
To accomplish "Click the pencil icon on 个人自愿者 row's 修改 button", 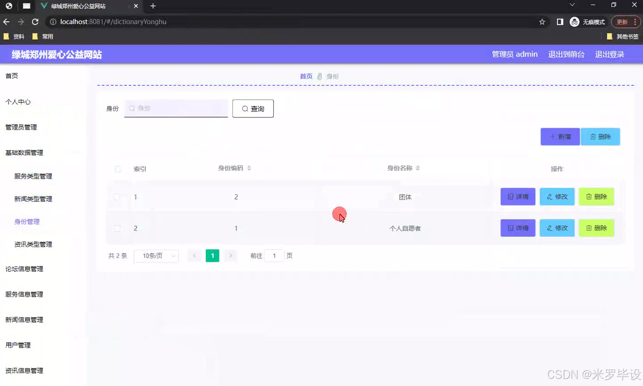I will point(549,228).
